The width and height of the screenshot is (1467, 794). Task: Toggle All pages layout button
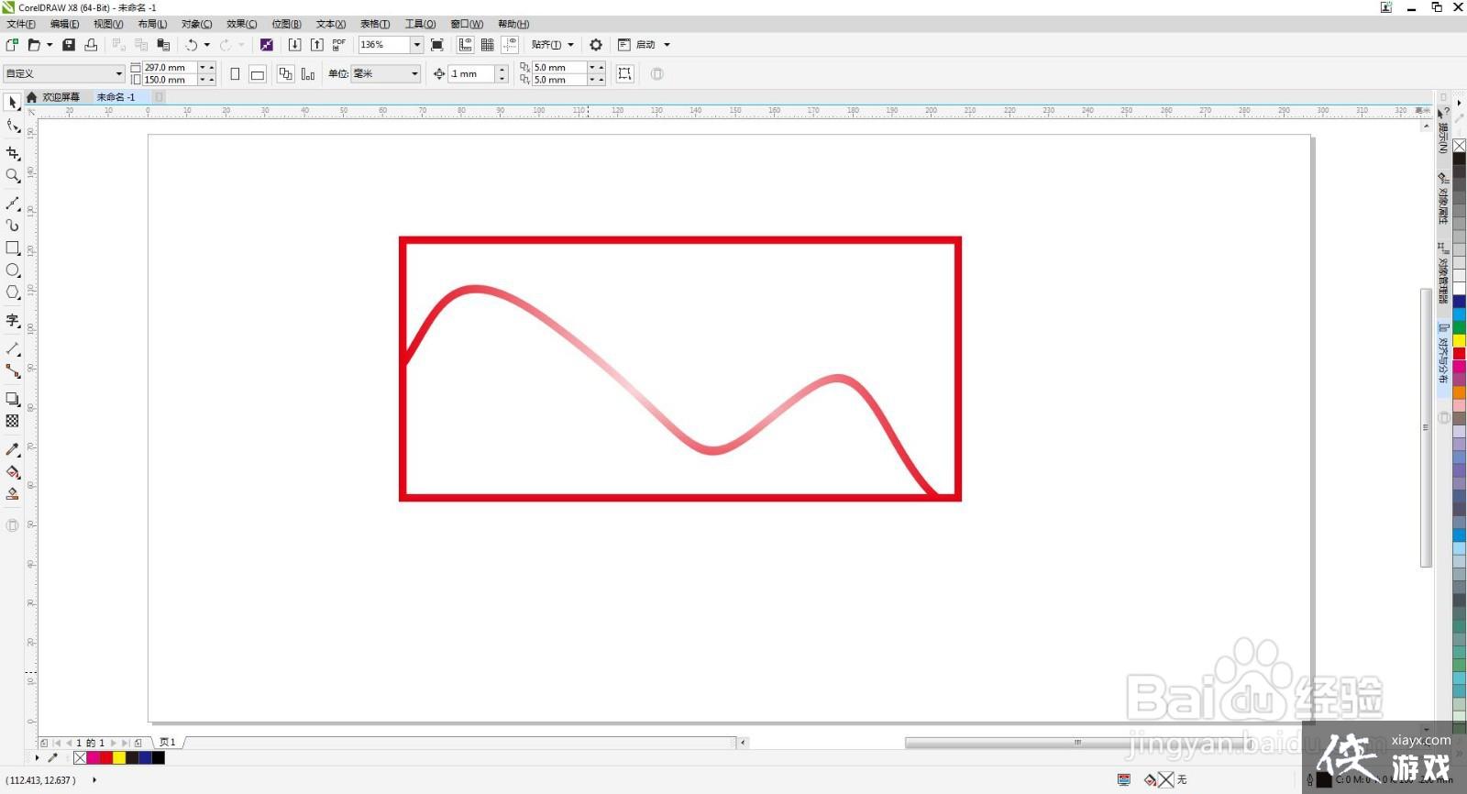(x=286, y=73)
